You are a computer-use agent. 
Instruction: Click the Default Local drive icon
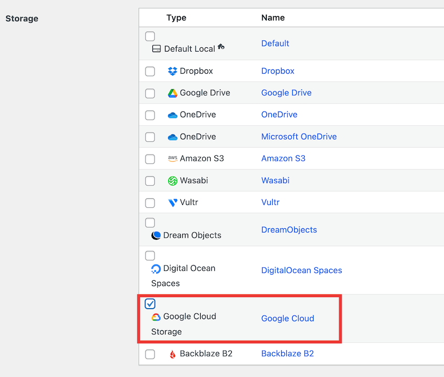(156, 49)
